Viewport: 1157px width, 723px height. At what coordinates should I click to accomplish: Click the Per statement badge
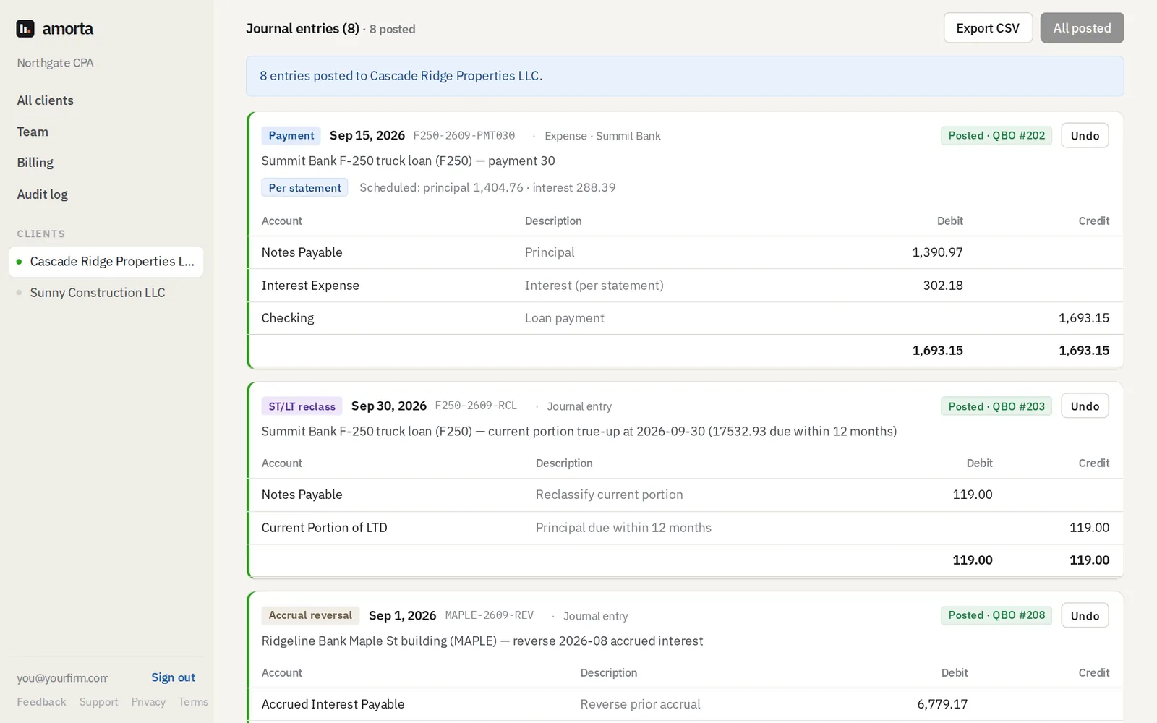(304, 188)
